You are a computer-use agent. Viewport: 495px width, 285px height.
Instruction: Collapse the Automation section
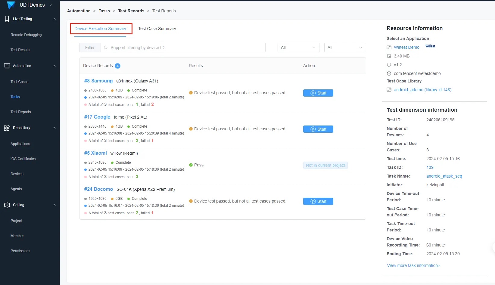click(54, 66)
